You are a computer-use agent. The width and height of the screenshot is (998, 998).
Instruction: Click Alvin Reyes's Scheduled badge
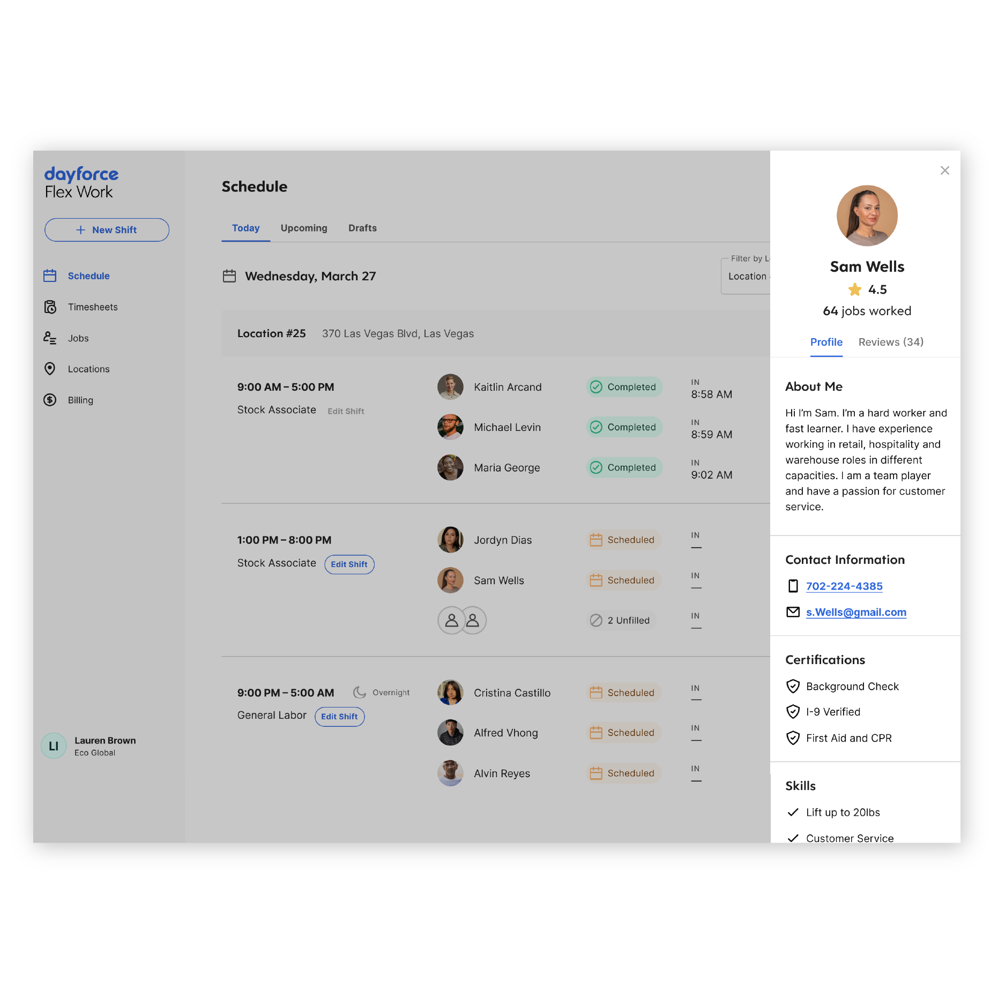click(623, 773)
